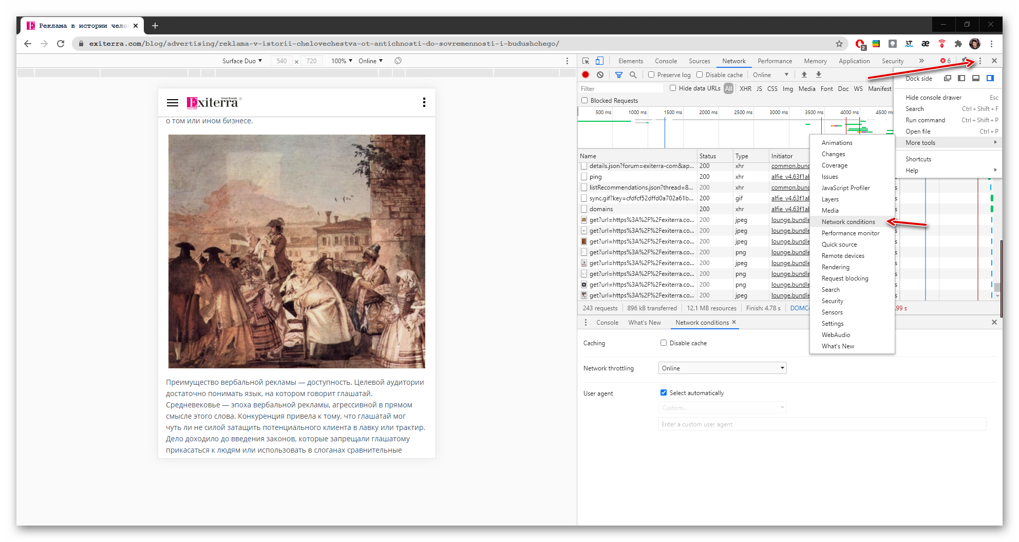Open the Performance tab
This screenshot has width=1019, height=542.
tap(775, 61)
